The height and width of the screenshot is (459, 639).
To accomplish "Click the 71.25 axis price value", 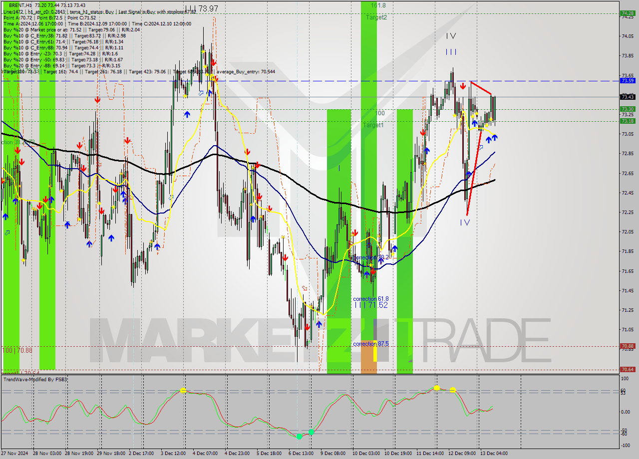I will click(627, 310).
